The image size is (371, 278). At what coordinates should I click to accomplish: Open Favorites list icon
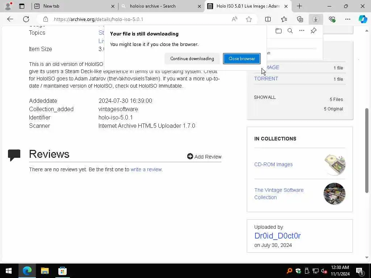point(284,19)
